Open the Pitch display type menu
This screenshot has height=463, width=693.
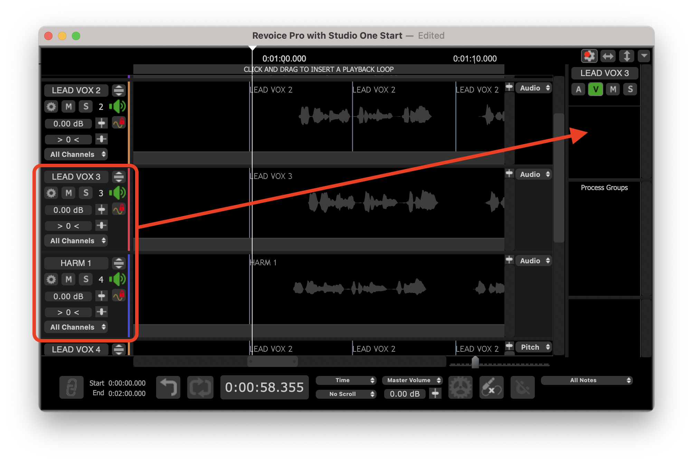pos(533,347)
